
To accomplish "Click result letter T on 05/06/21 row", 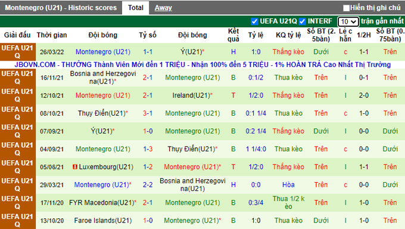I will click(x=233, y=167).
